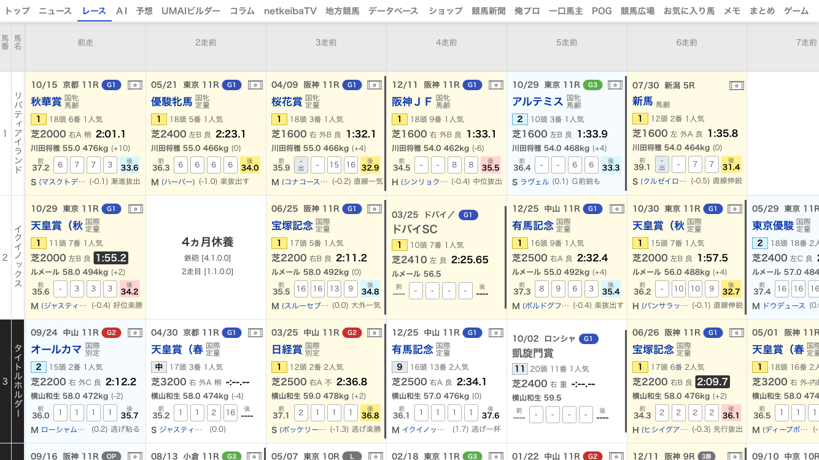Screen dimensions: 819x460
Task: Open video icon for 06/25 宝塚記念
Action: (x=375, y=209)
